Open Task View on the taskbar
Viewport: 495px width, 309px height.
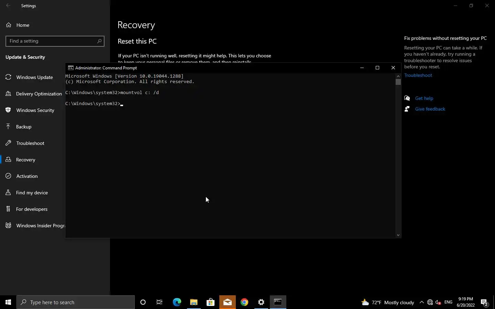pos(159,302)
